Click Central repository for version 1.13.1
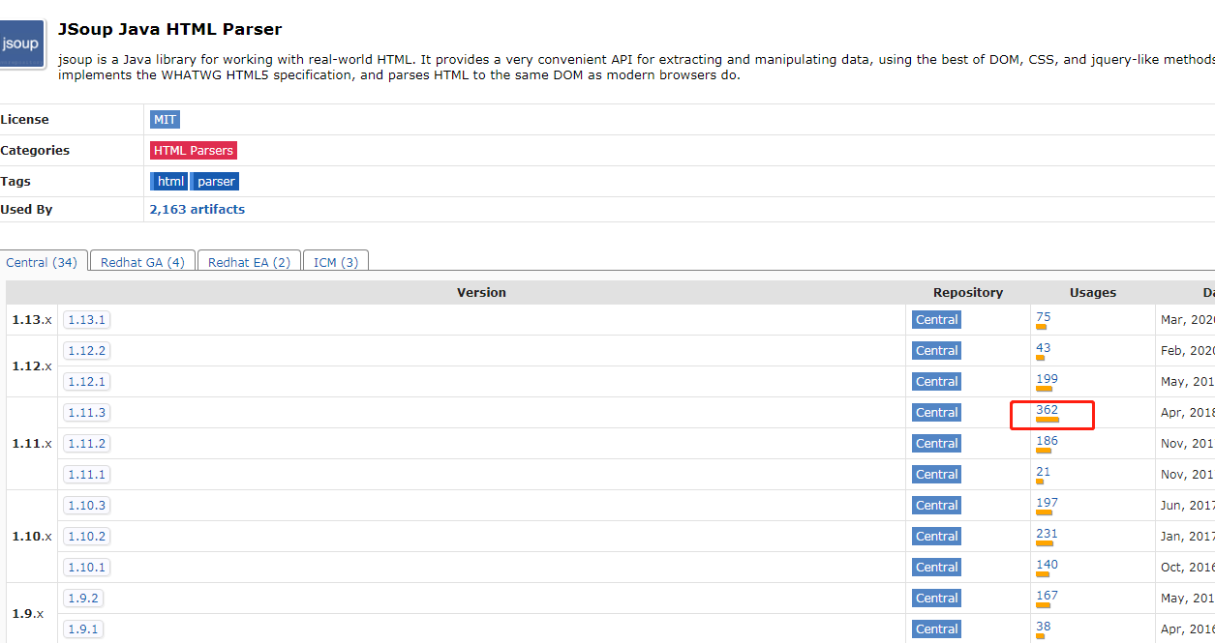Screen dimensions: 1215x643 (936, 320)
